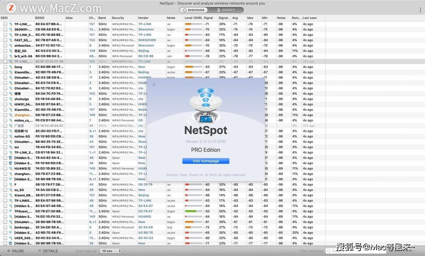Click the pause icon in bottom bar
The width and height of the screenshot is (425, 256).
pyautogui.click(x=9, y=251)
